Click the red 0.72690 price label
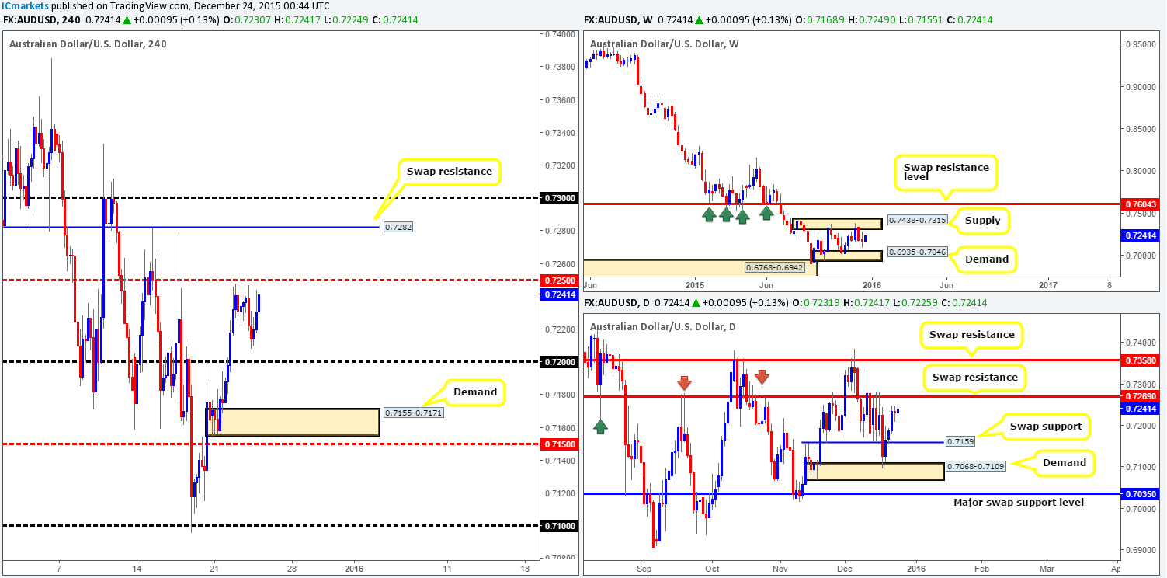Viewport: 1167px width, 578px height. [1140, 397]
